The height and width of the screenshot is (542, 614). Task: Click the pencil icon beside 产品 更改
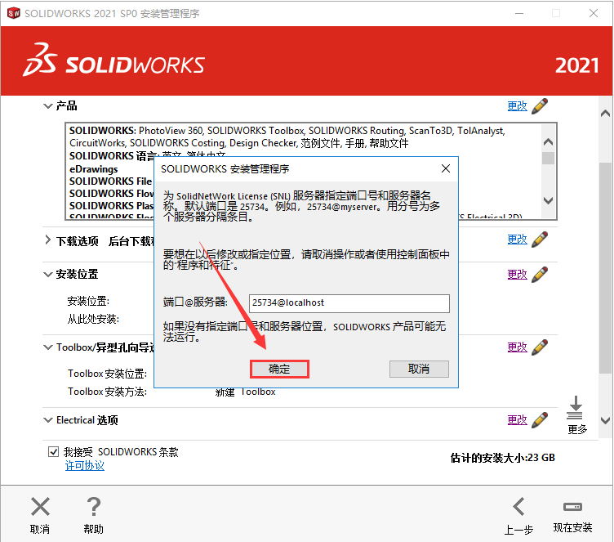[x=540, y=106]
